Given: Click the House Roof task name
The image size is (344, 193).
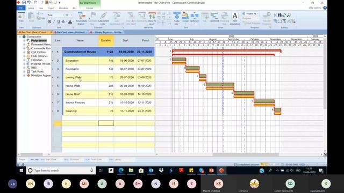Looking at the screenshot, I should tap(73, 94).
